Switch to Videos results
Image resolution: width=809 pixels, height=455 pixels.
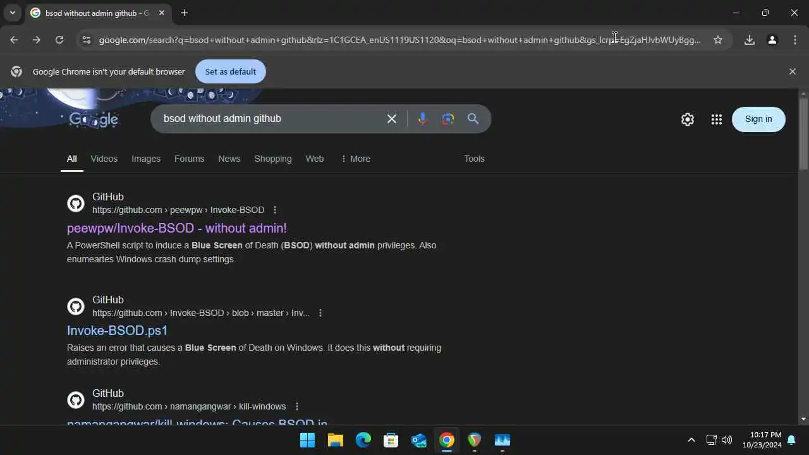tap(104, 159)
